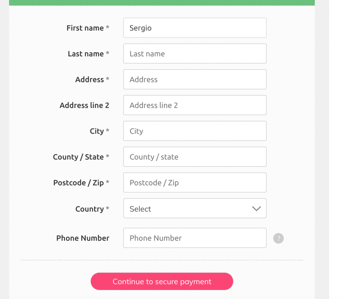
Task: Focus the City text box
Action: coord(195,131)
